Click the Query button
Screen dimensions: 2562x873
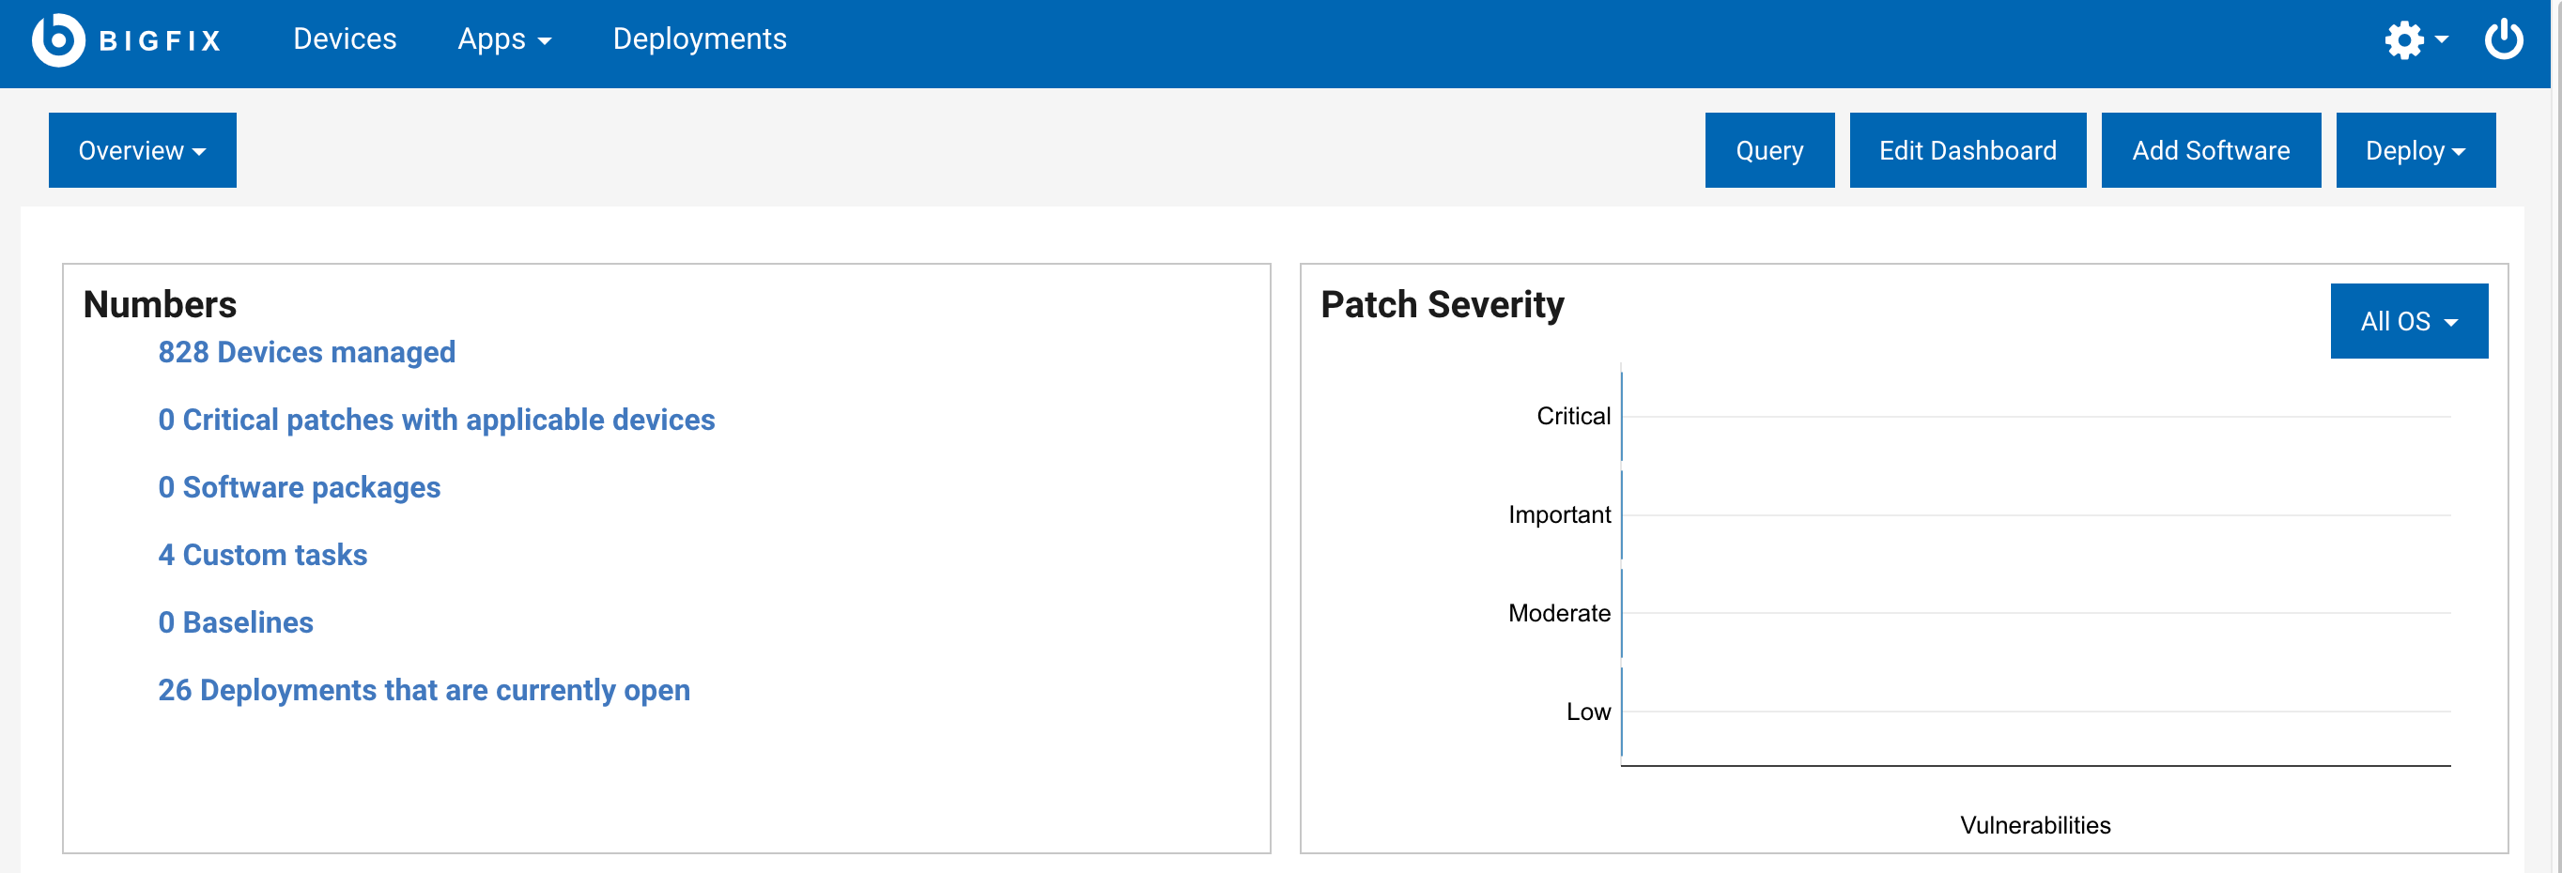pyautogui.click(x=1769, y=150)
